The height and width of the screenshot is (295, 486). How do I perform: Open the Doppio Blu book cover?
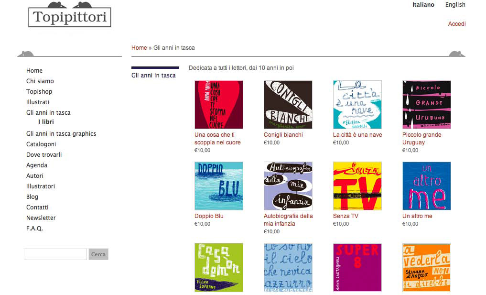(219, 186)
